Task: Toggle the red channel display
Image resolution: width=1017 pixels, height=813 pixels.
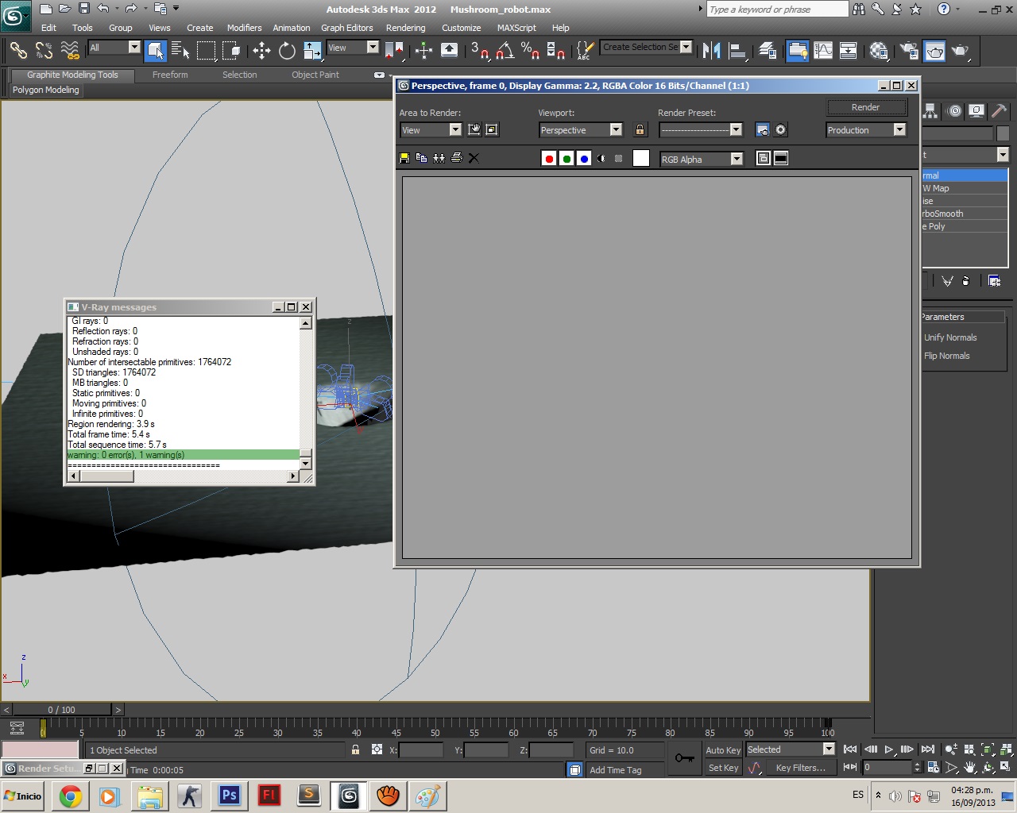Action: click(x=549, y=159)
